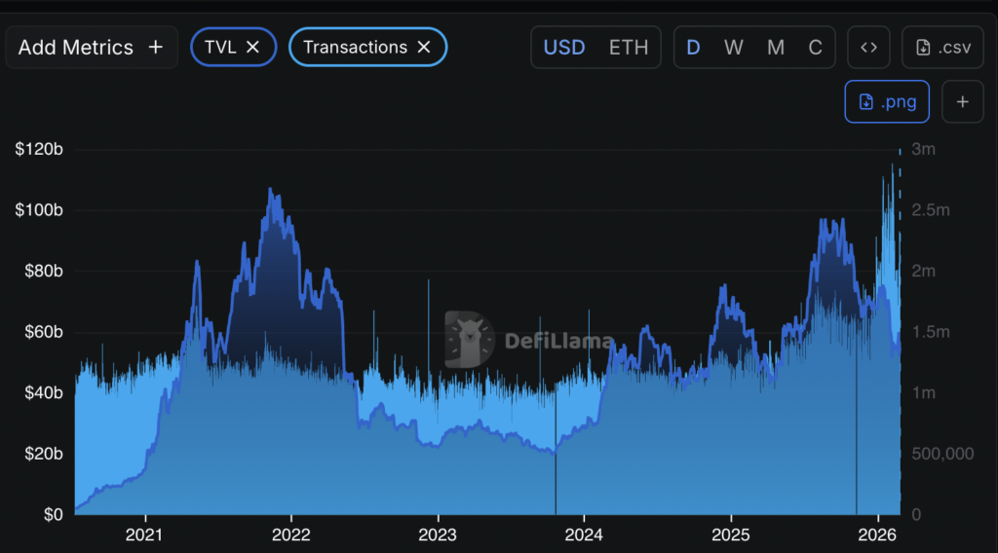Click the 2025 x-axis label
The height and width of the screenshot is (553, 998).
731,535
